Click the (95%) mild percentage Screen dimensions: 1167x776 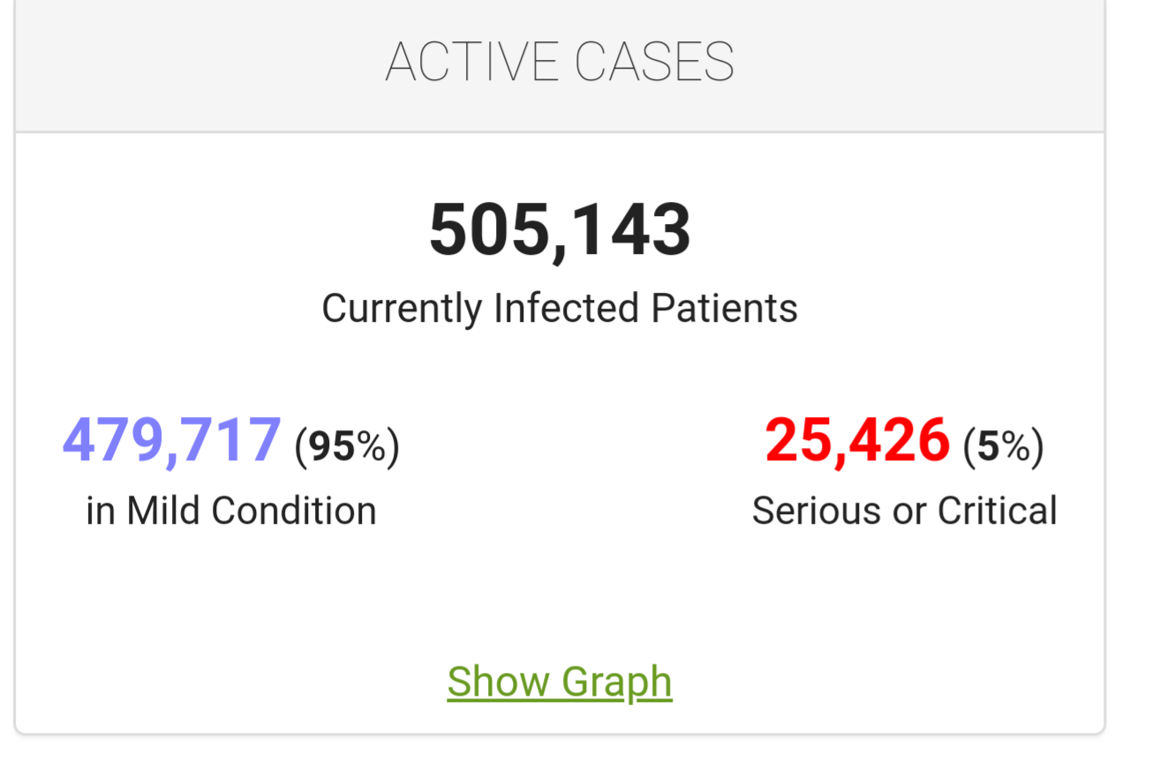[x=347, y=445]
